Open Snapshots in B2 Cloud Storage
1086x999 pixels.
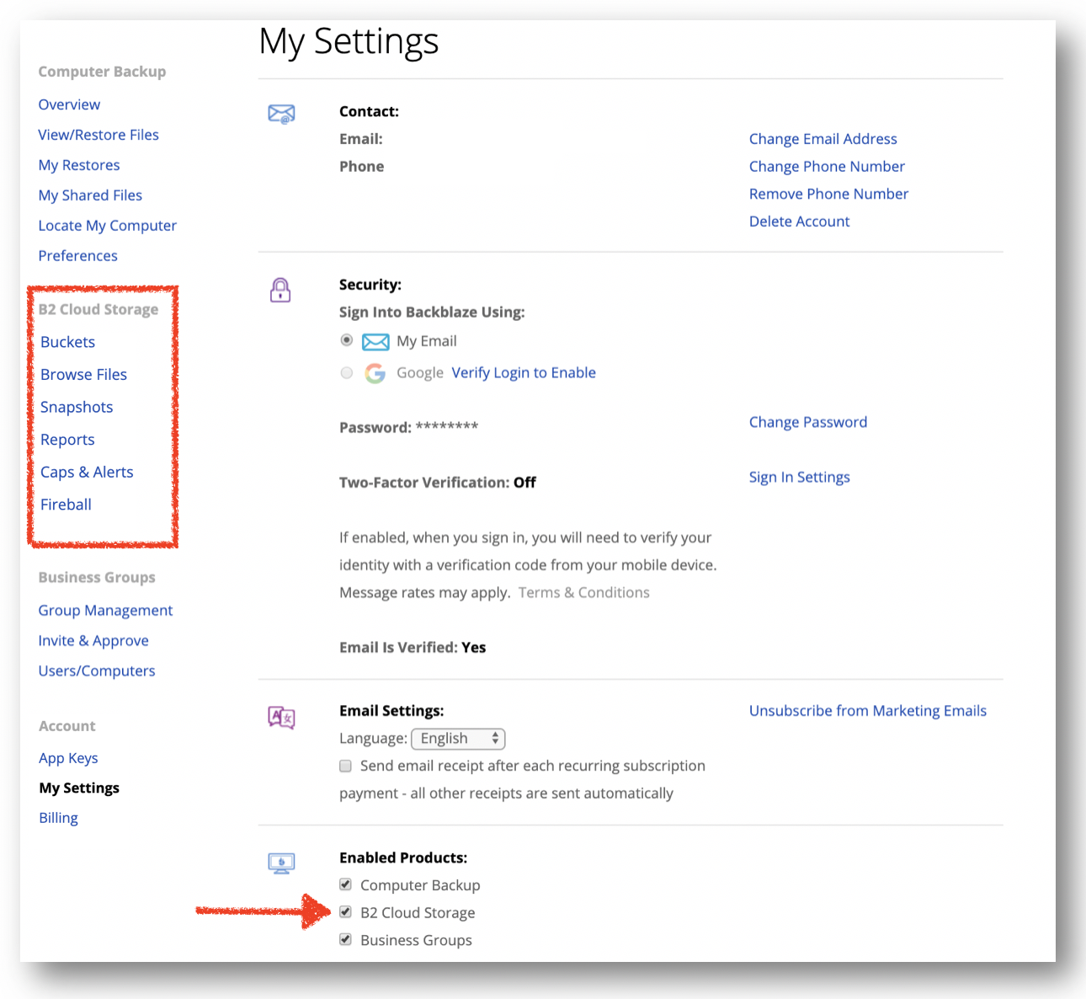pyautogui.click(x=77, y=407)
